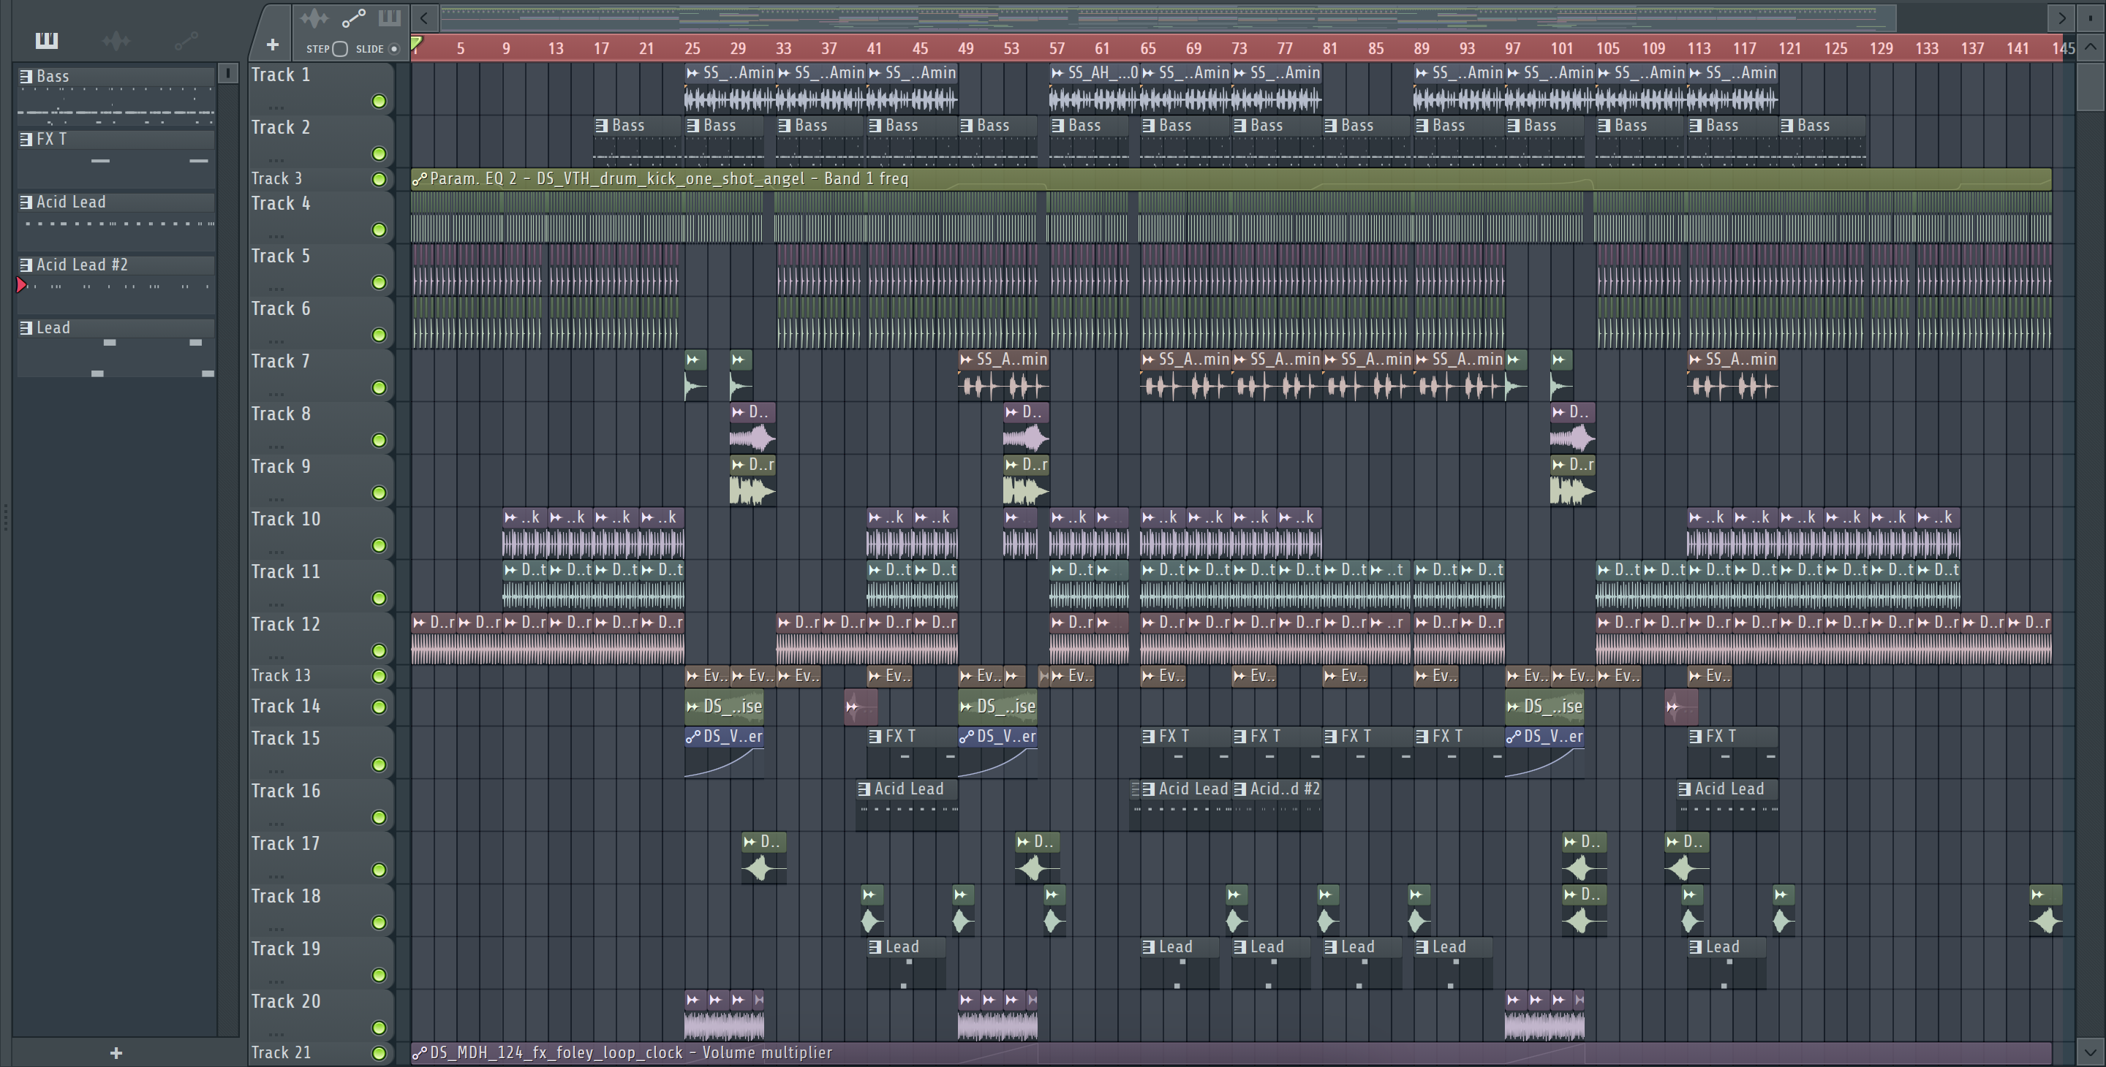This screenshot has width=2106, height=1067.
Task: Click the playhead marker at song start
Action: tap(417, 43)
